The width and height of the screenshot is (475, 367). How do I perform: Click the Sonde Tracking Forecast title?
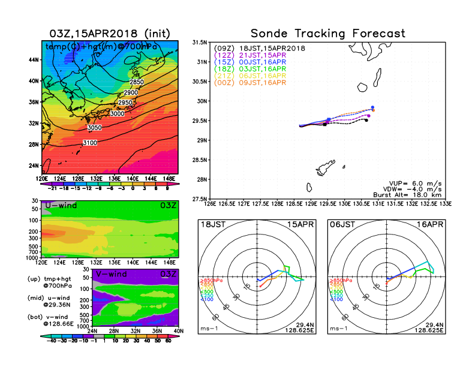tap(327, 34)
